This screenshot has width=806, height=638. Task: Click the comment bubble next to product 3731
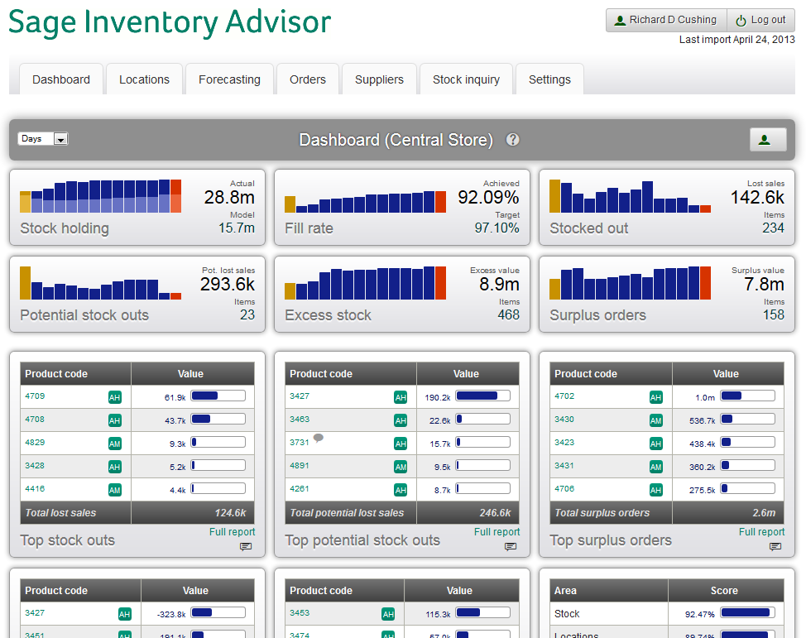coord(319,439)
